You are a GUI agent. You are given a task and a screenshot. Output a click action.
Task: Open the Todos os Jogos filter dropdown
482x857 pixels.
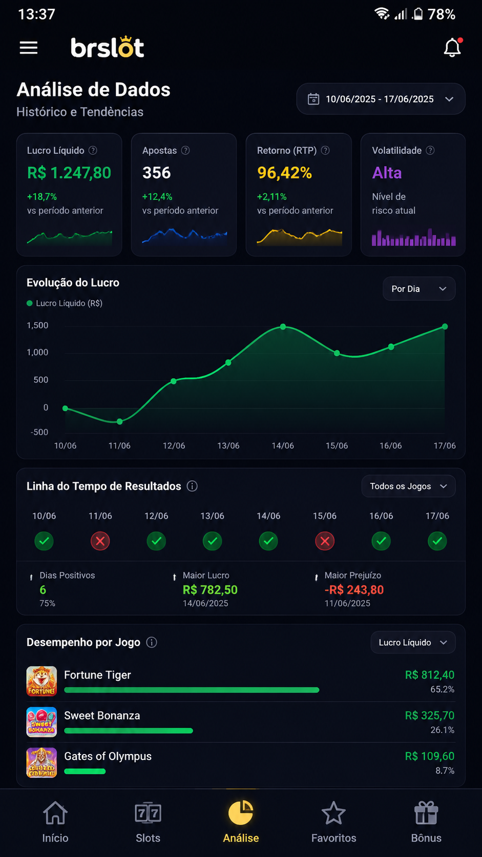point(408,486)
